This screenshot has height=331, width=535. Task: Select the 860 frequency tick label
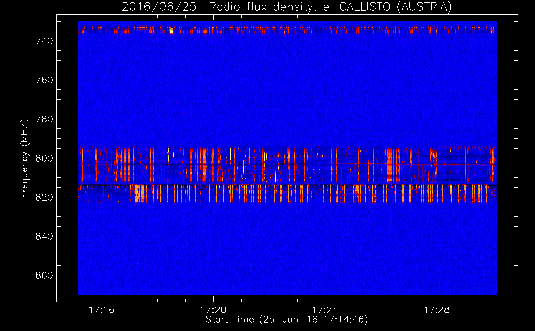[44, 275]
